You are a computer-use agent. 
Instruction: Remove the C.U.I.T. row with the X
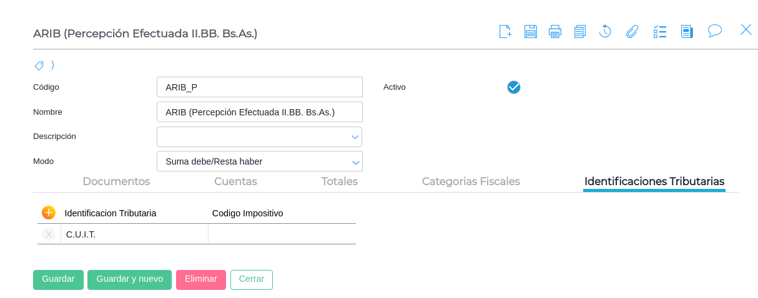[49, 234]
